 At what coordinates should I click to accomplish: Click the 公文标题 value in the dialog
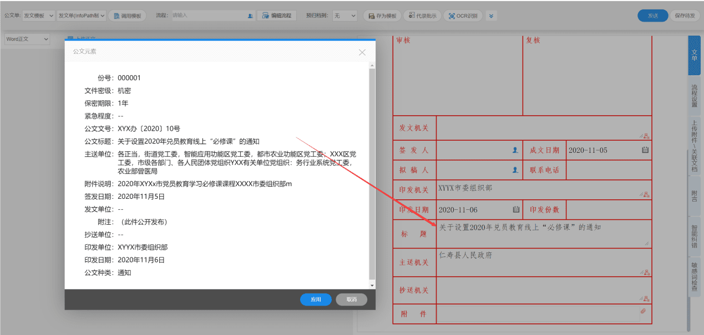click(189, 141)
